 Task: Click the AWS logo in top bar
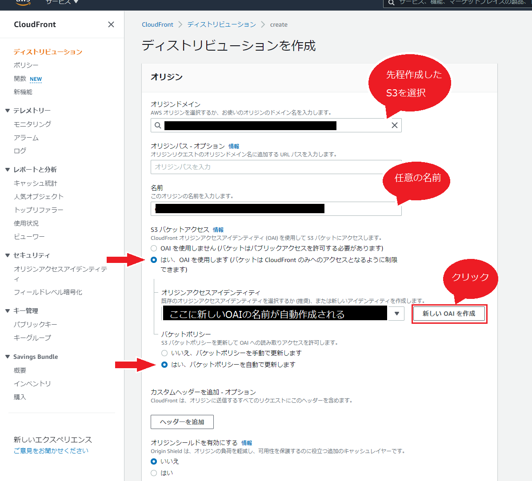(x=23, y=3)
